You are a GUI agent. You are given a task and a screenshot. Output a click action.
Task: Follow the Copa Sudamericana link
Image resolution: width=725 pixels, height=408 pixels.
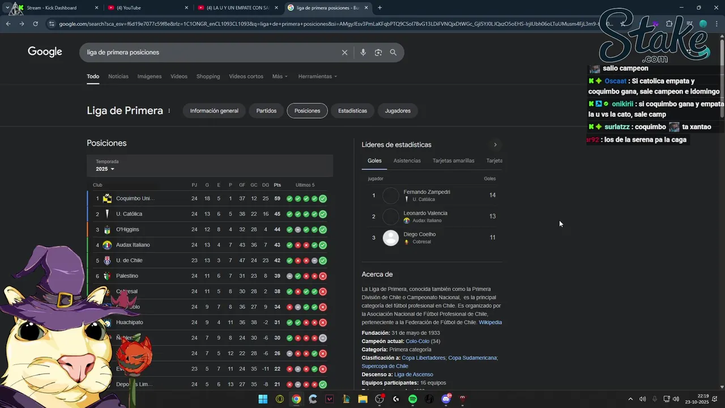(x=472, y=358)
